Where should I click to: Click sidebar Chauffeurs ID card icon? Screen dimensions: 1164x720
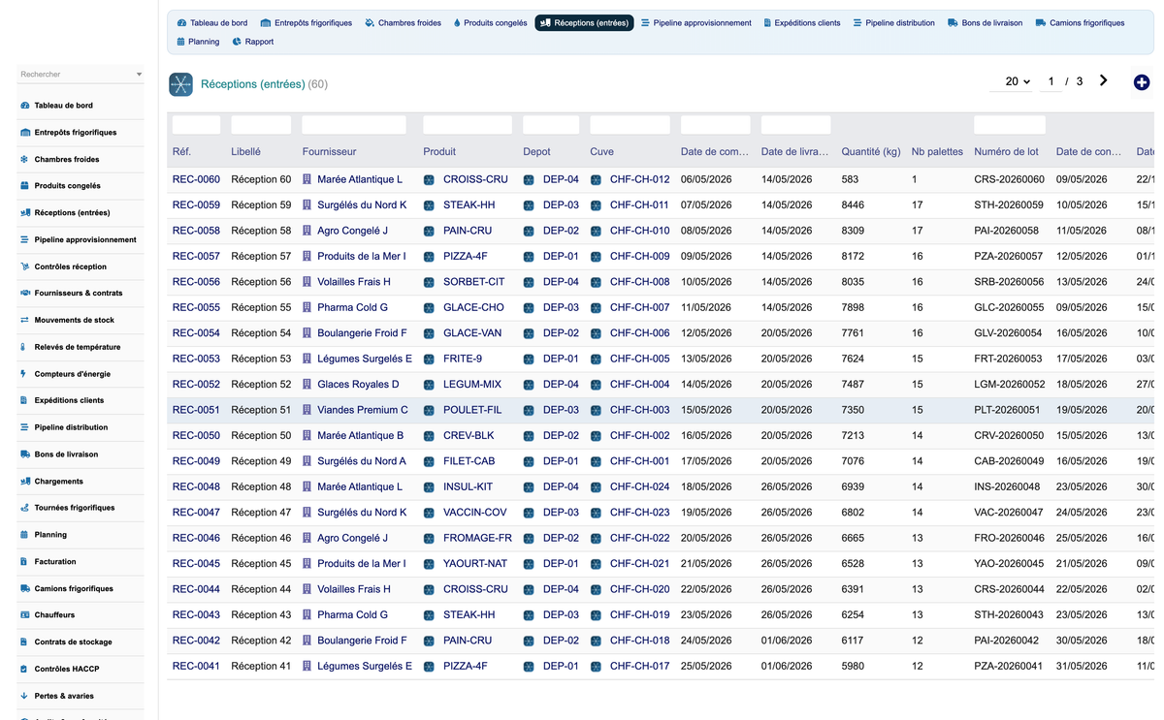click(24, 615)
